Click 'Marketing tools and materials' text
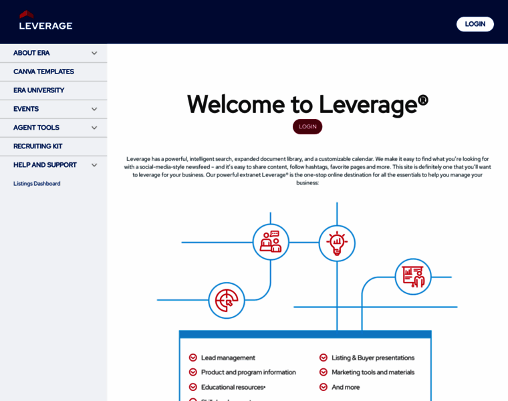 point(373,372)
